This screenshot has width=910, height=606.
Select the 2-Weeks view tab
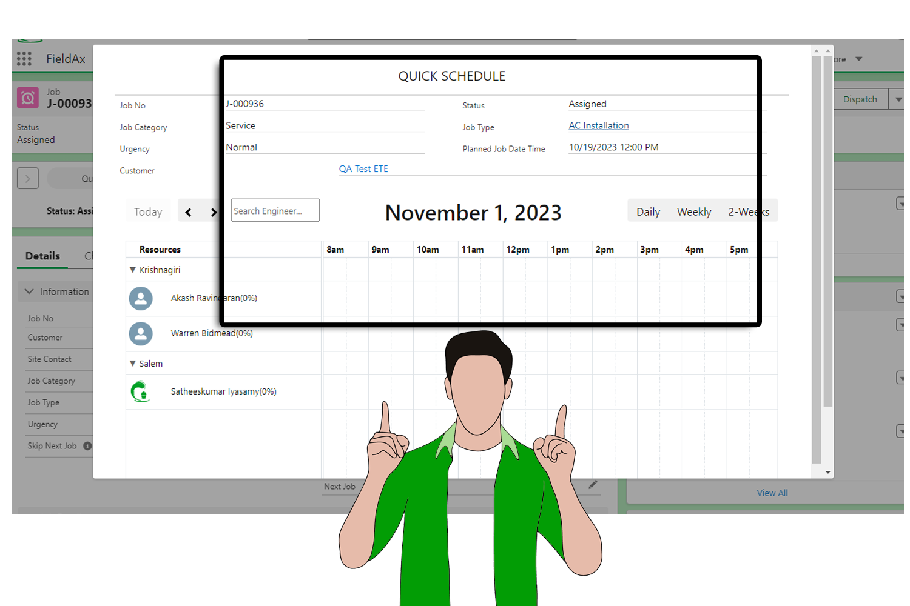coord(748,211)
